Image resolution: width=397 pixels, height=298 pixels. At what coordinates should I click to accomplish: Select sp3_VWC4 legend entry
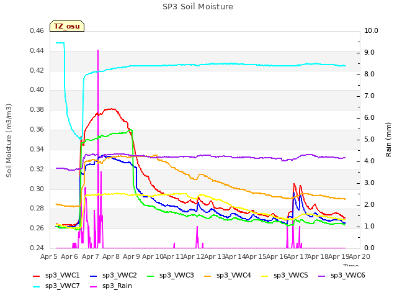[228, 276]
